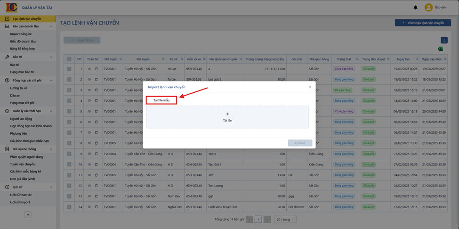Click the trash delete icon in row 1
459x229 pixels.
pyautogui.click(x=97, y=69)
